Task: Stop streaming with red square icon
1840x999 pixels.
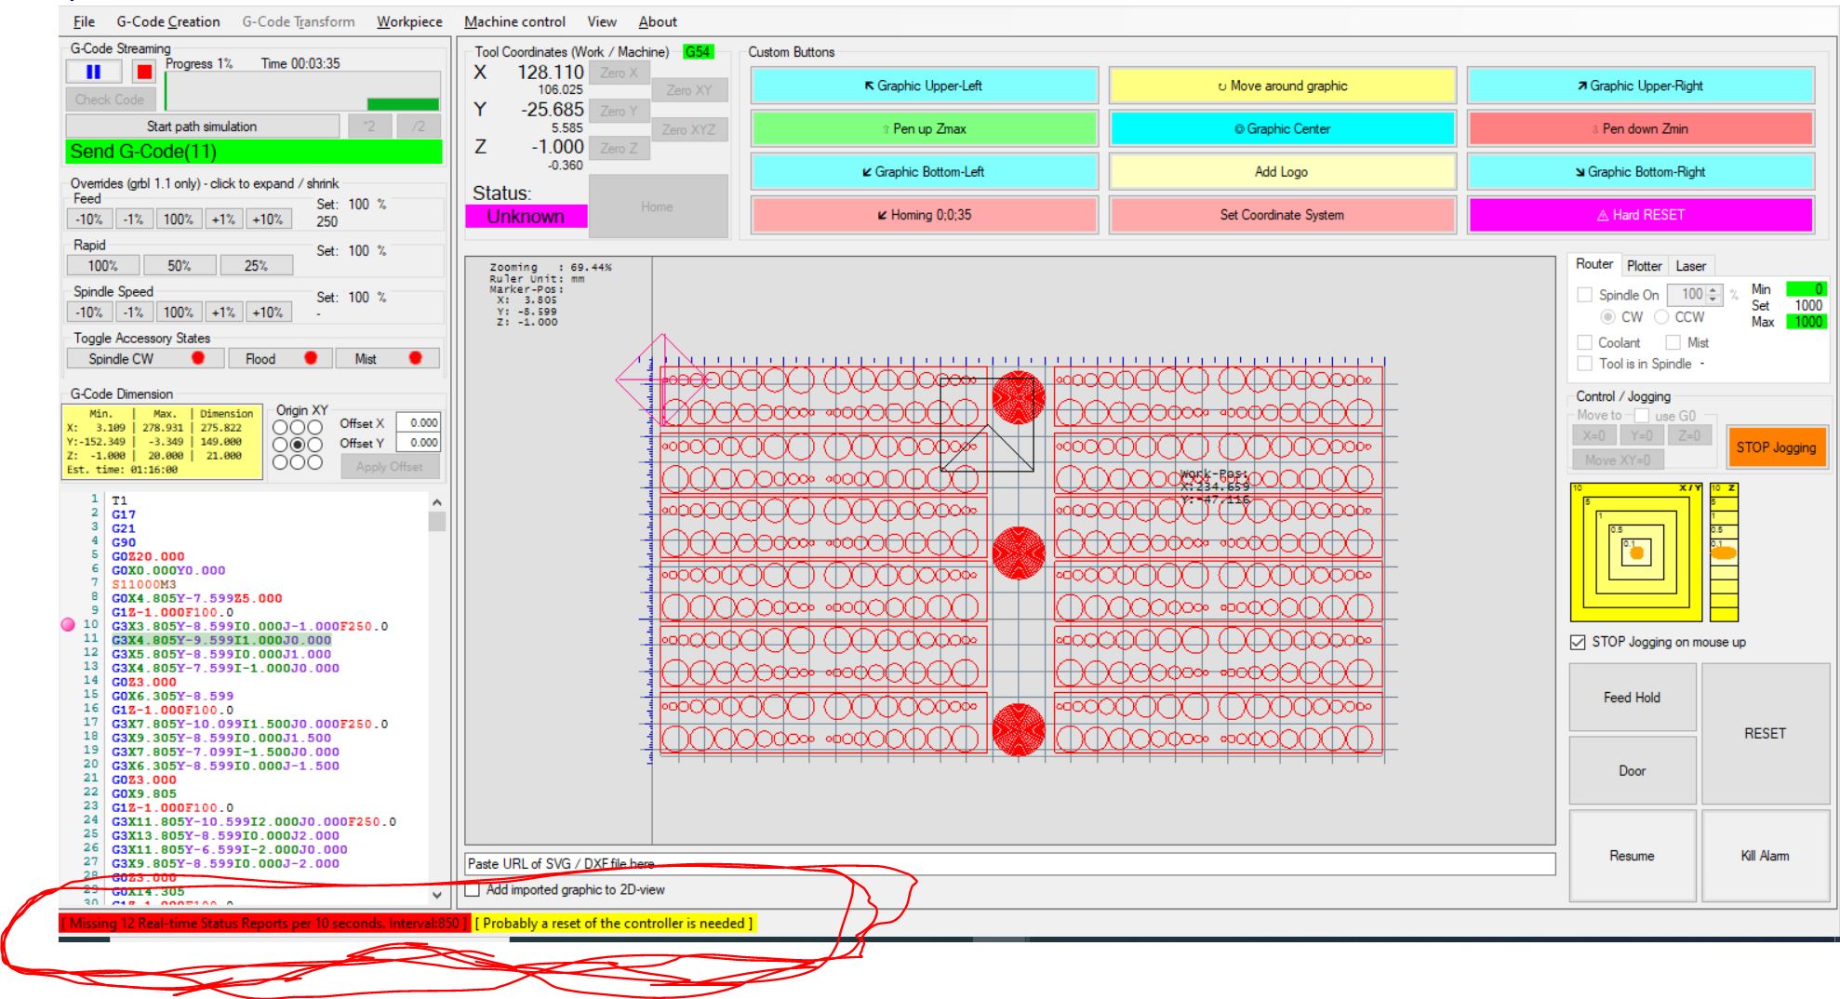Action: (142, 69)
